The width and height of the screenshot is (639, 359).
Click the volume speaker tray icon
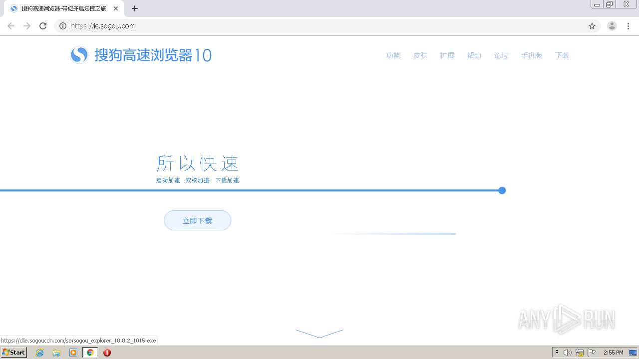tap(568, 353)
